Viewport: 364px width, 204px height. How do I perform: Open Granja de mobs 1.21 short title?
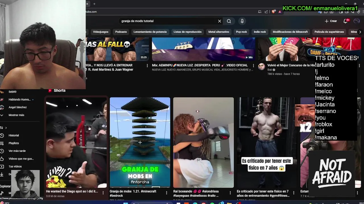point(133,194)
